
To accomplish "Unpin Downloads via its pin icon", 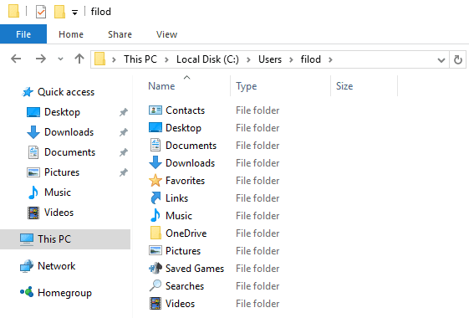I will (x=124, y=132).
